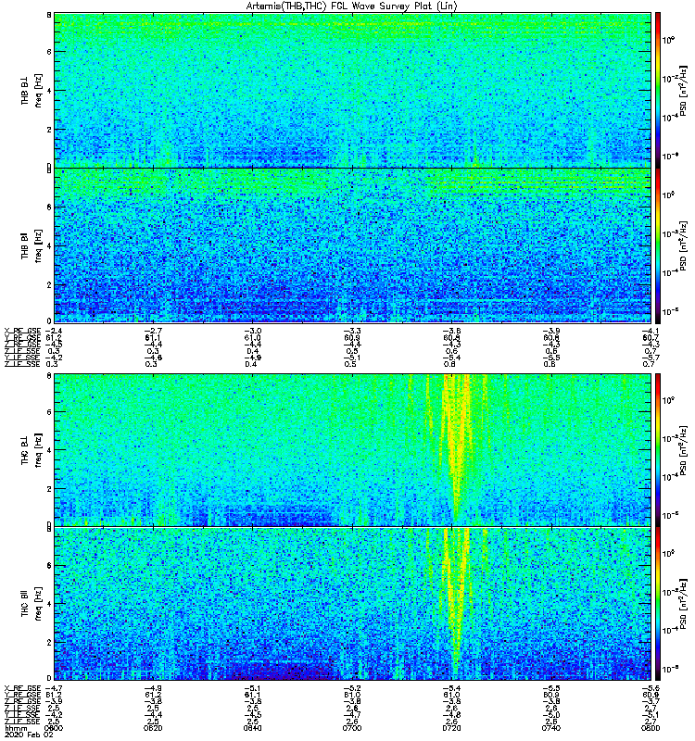The height and width of the screenshot is (741, 695).
Task: Click the color bar beside the THB B∥ panel
Action: [658, 245]
